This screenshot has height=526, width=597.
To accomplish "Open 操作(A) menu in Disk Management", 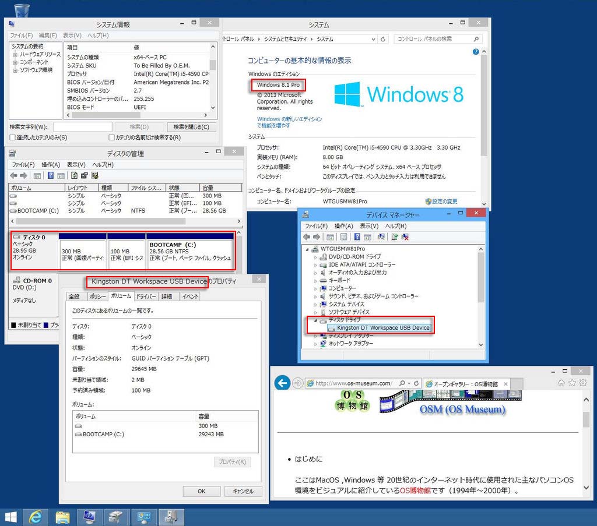I will point(51,165).
